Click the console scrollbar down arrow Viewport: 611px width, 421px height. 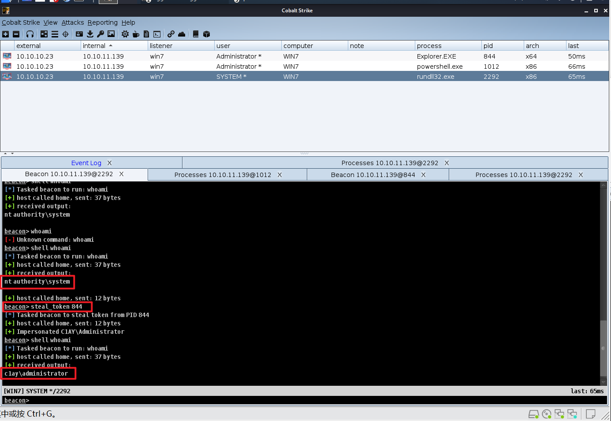coord(603,382)
